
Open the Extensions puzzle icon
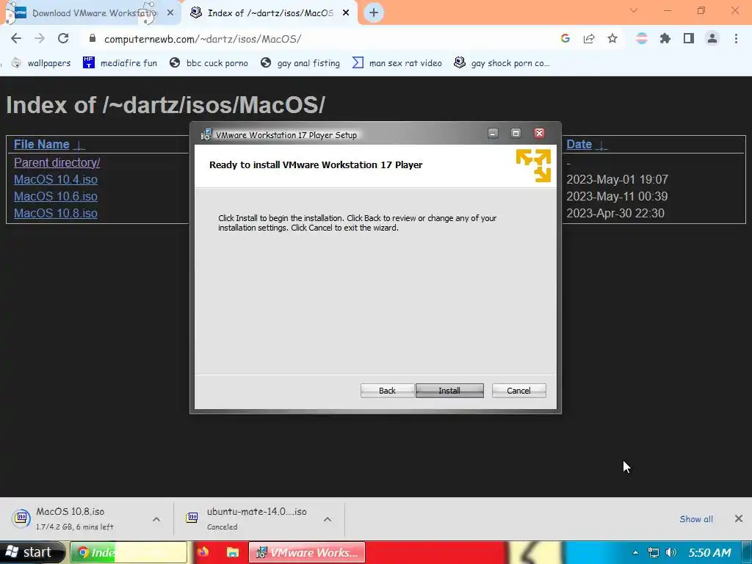tap(665, 38)
